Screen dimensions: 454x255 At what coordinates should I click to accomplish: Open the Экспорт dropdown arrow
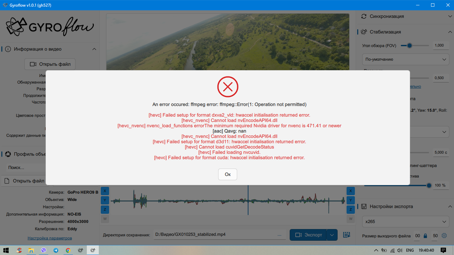[x=332, y=235]
